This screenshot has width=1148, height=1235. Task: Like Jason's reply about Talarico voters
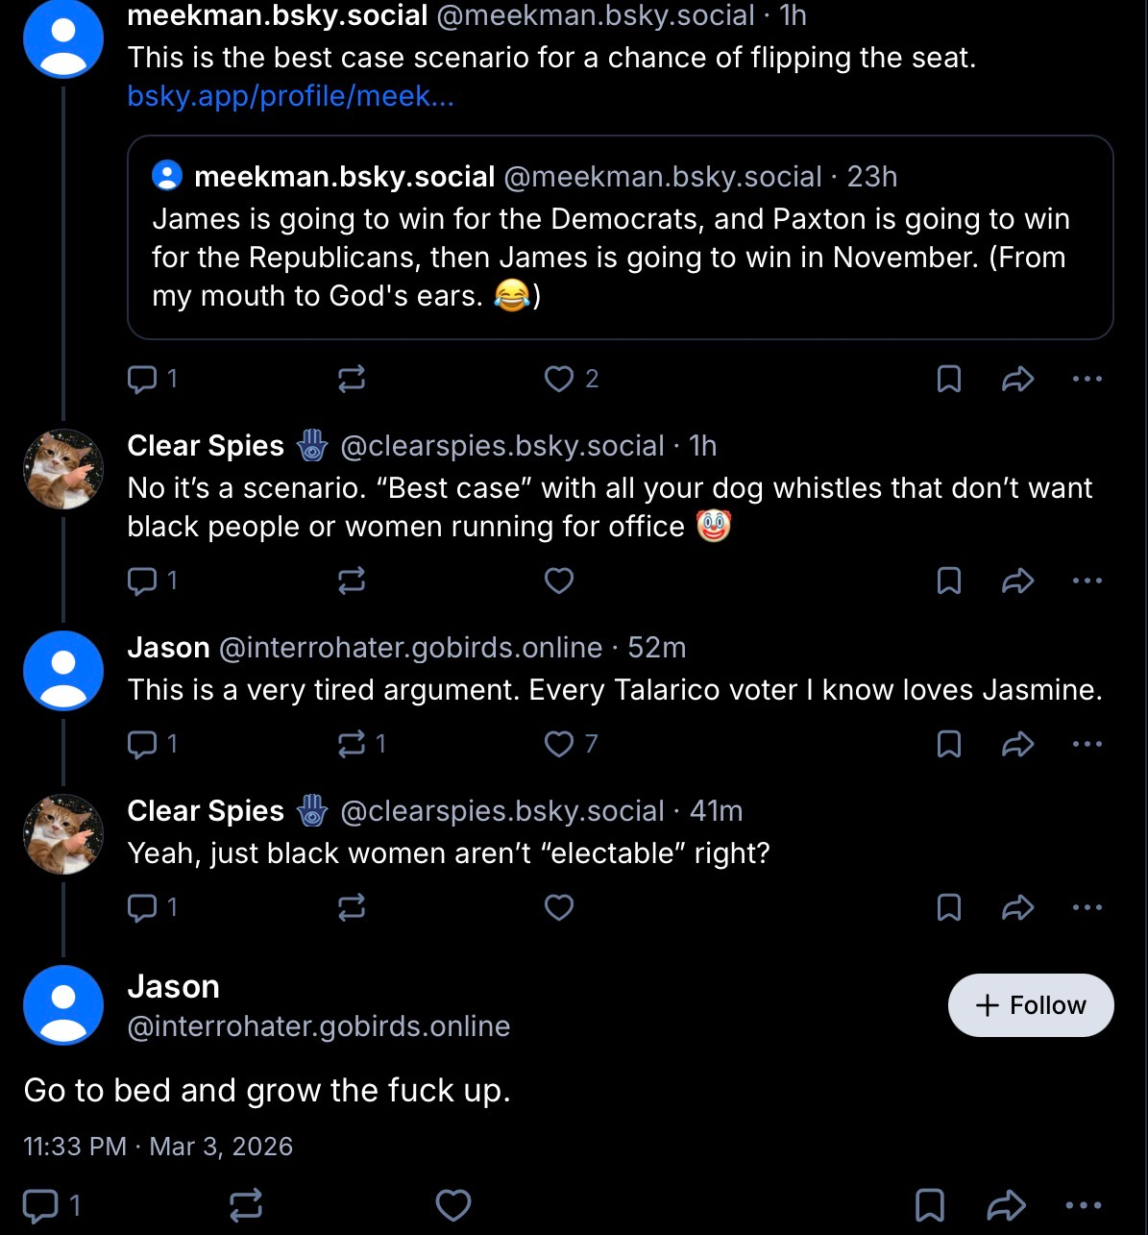[559, 744]
